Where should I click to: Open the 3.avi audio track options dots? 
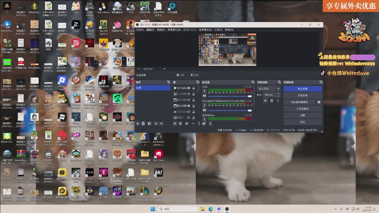205,91
